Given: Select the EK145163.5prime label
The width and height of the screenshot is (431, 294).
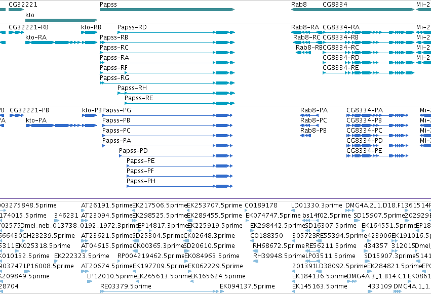Looking at the screenshot, I should pos(320,286).
